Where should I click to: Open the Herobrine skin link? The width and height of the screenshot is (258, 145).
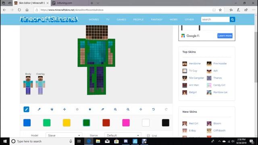[195, 64]
